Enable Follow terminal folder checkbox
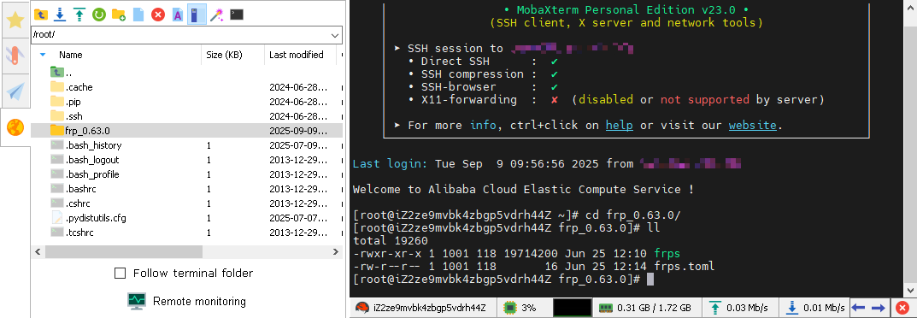 click(x=120, y=273)
